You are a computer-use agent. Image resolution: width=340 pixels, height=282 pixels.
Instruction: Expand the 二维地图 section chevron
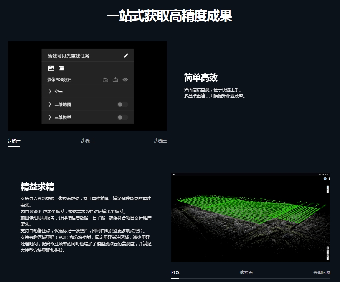50,105
